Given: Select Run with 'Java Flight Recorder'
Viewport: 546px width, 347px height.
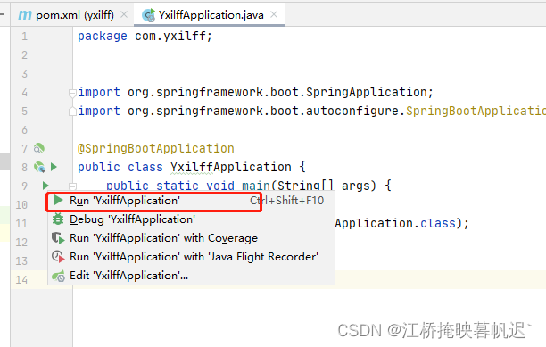Looking at the screenshot, I should click(x=191, y=257).
